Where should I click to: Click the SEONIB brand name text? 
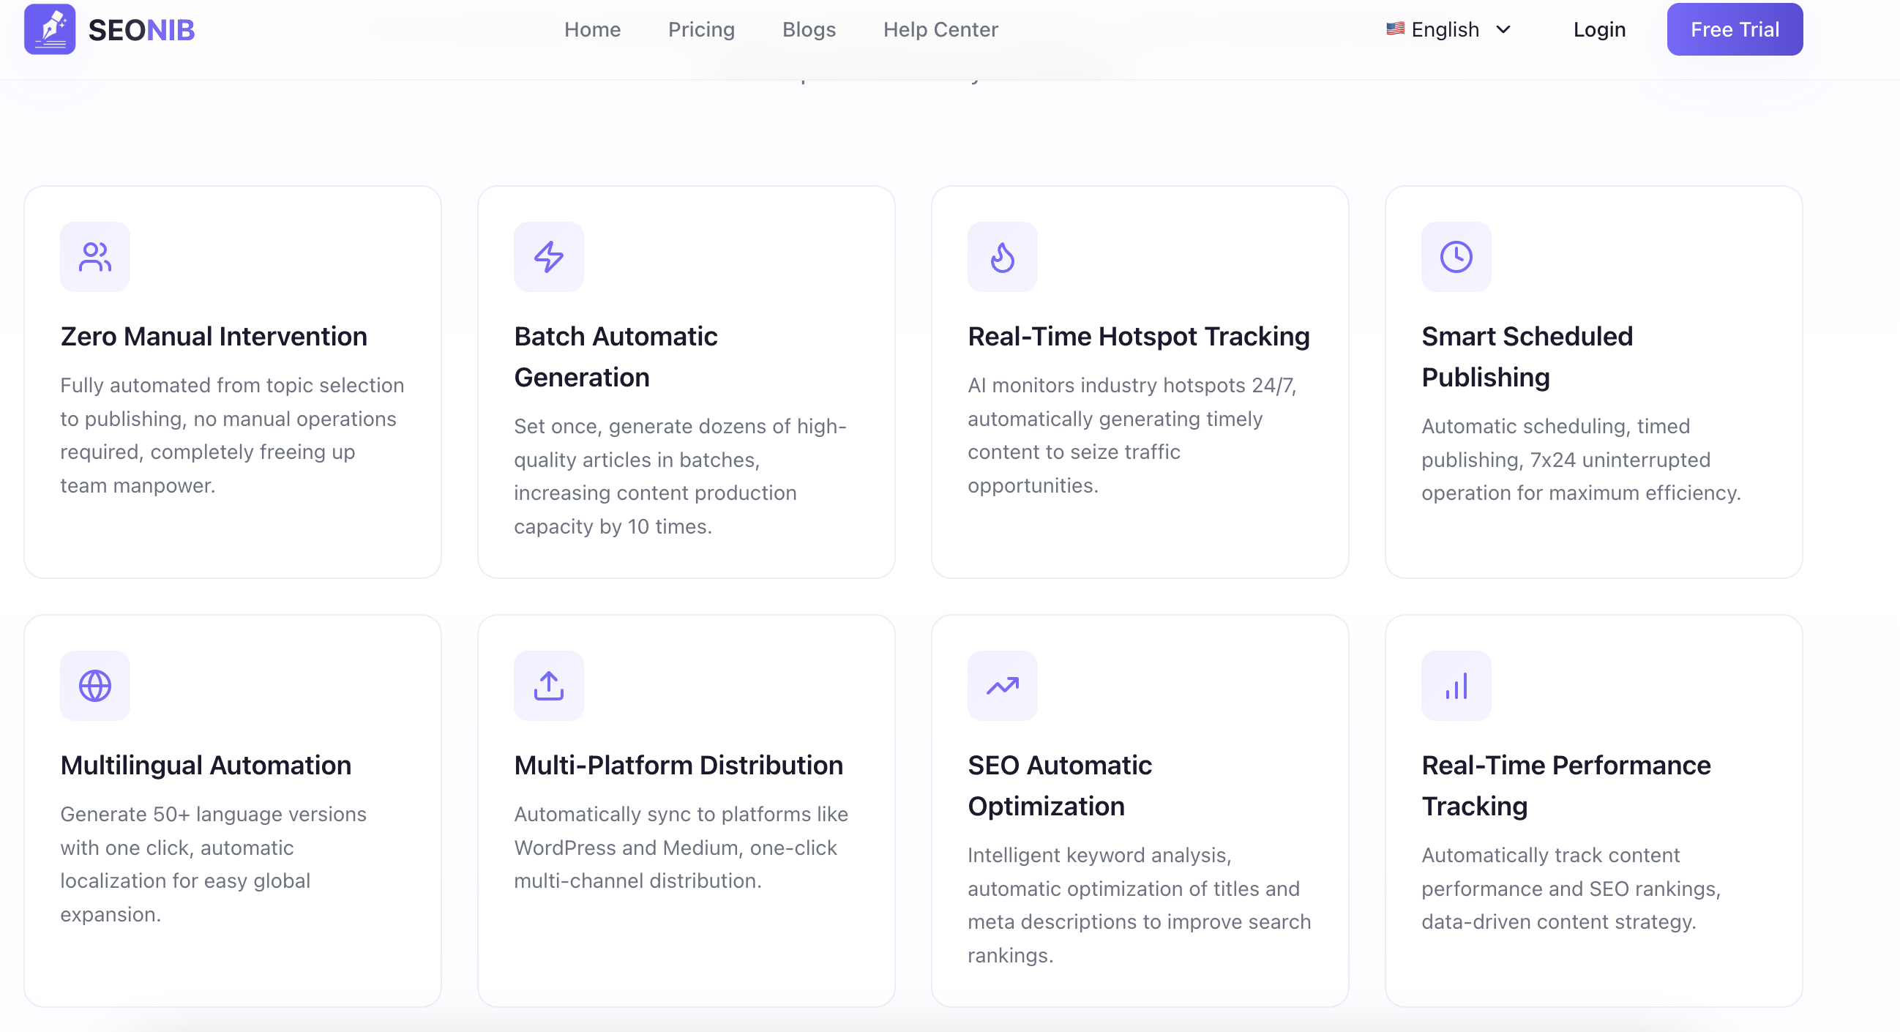coord(141,30)
